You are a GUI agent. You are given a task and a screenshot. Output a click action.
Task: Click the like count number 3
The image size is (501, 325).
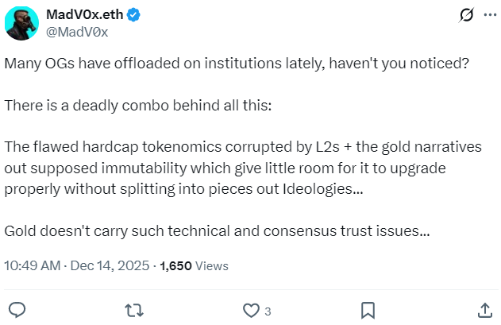[268, 310]
